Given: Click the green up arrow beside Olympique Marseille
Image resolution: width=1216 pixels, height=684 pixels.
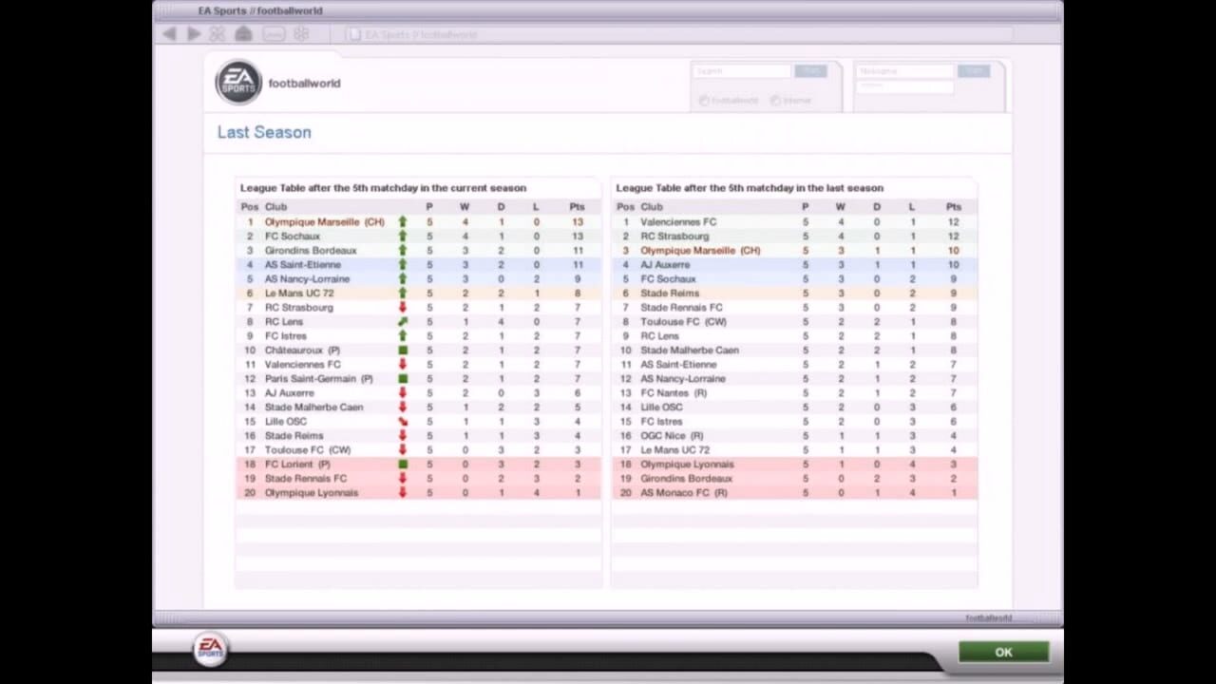Looking at the screenshot, I should [402, 222].
